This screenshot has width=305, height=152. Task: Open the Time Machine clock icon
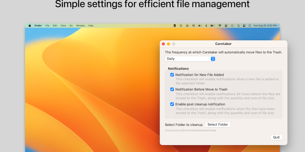[x=232, y=26]
